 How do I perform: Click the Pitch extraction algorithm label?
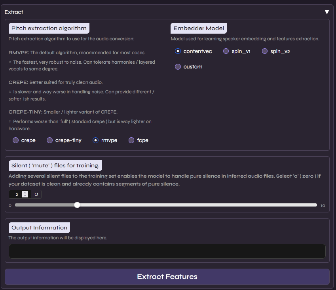[49, 28]
